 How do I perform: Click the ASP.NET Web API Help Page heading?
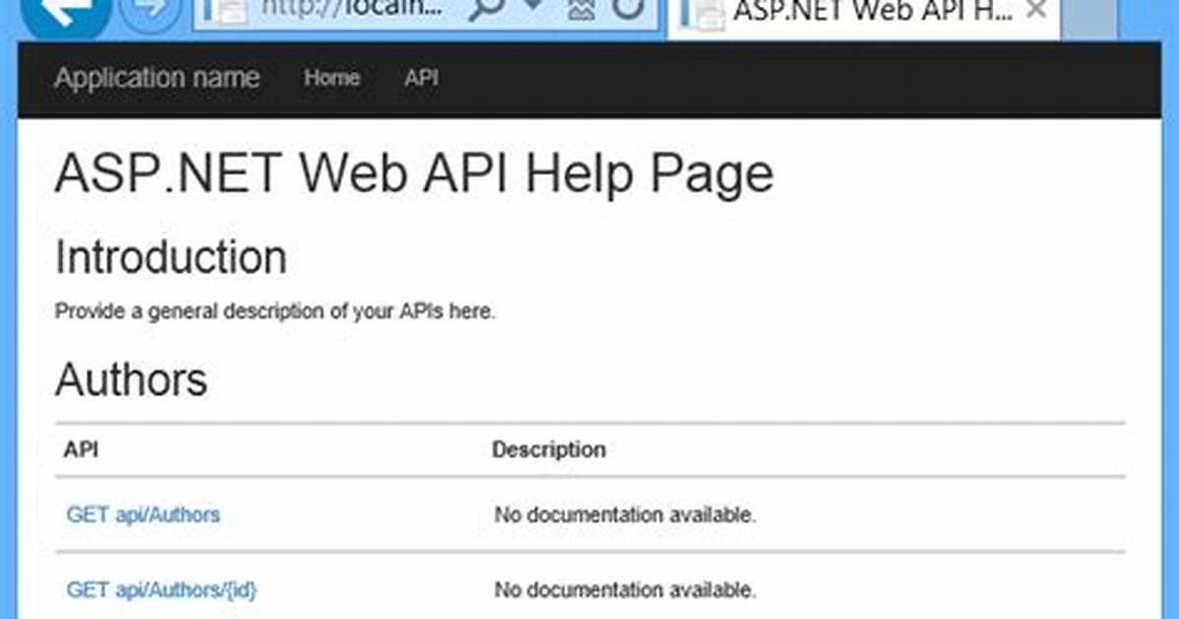414,173
